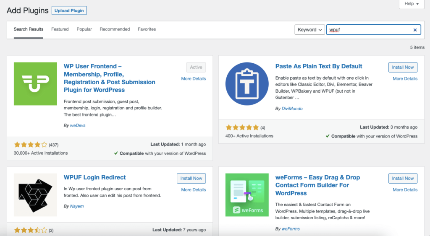Click the (437) ratings count

click(53, 145)
